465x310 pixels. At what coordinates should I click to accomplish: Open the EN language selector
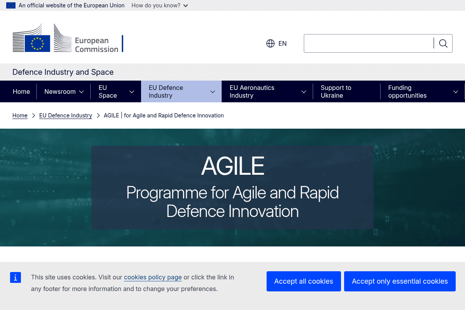[x=277, y=43]
